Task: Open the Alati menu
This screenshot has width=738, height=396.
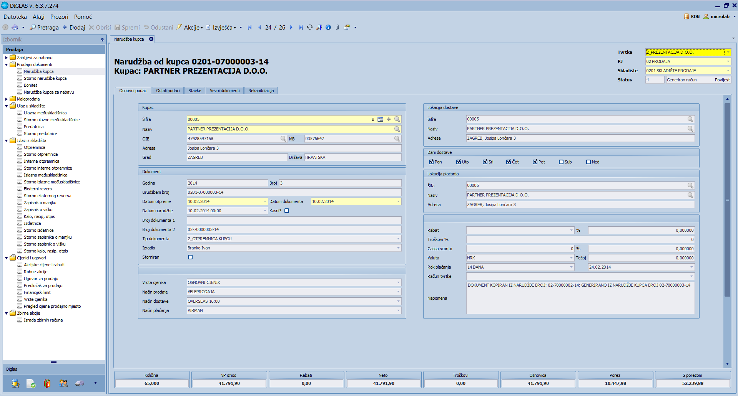Action: [x=38, y=17]
